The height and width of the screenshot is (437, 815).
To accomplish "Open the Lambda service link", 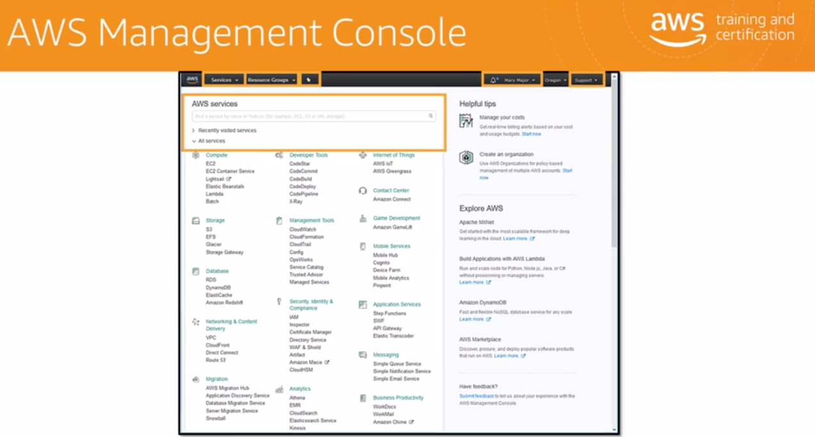I will click(x=215, y=194).
